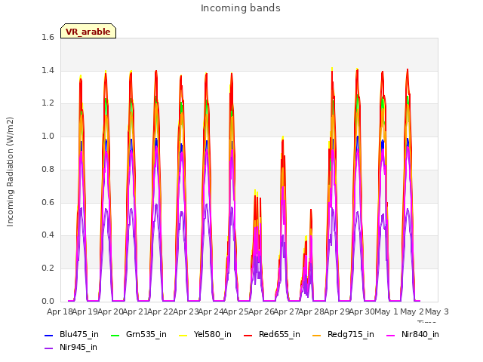Click the Incoming Radiation (W/m2) axis label
This screenshot has width=483, height=362.
10,172
